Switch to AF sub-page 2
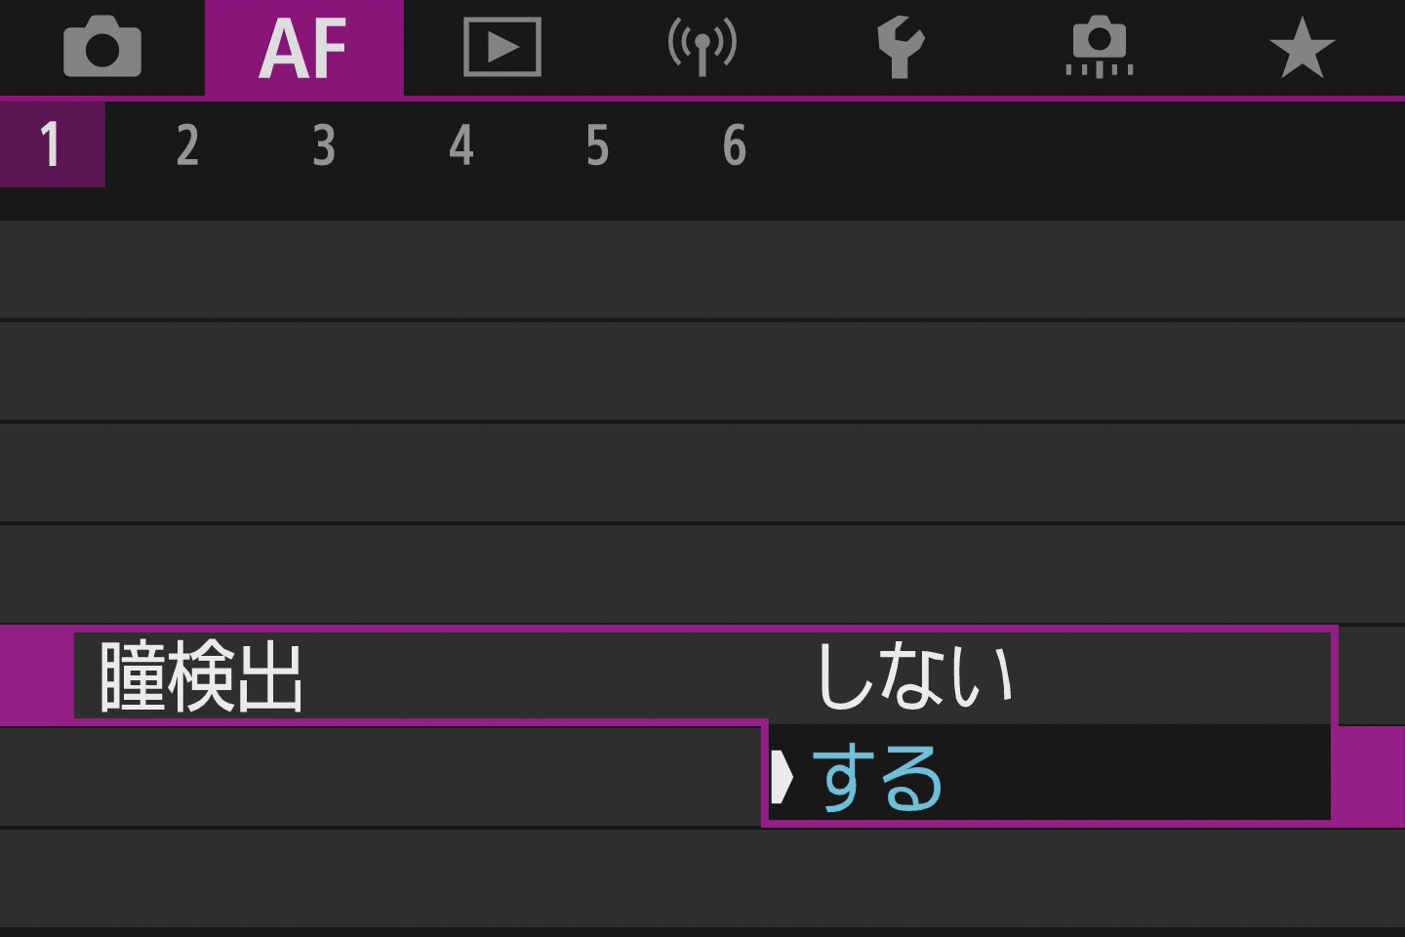This screenshot has height=937, width=1405. point(187,146)
